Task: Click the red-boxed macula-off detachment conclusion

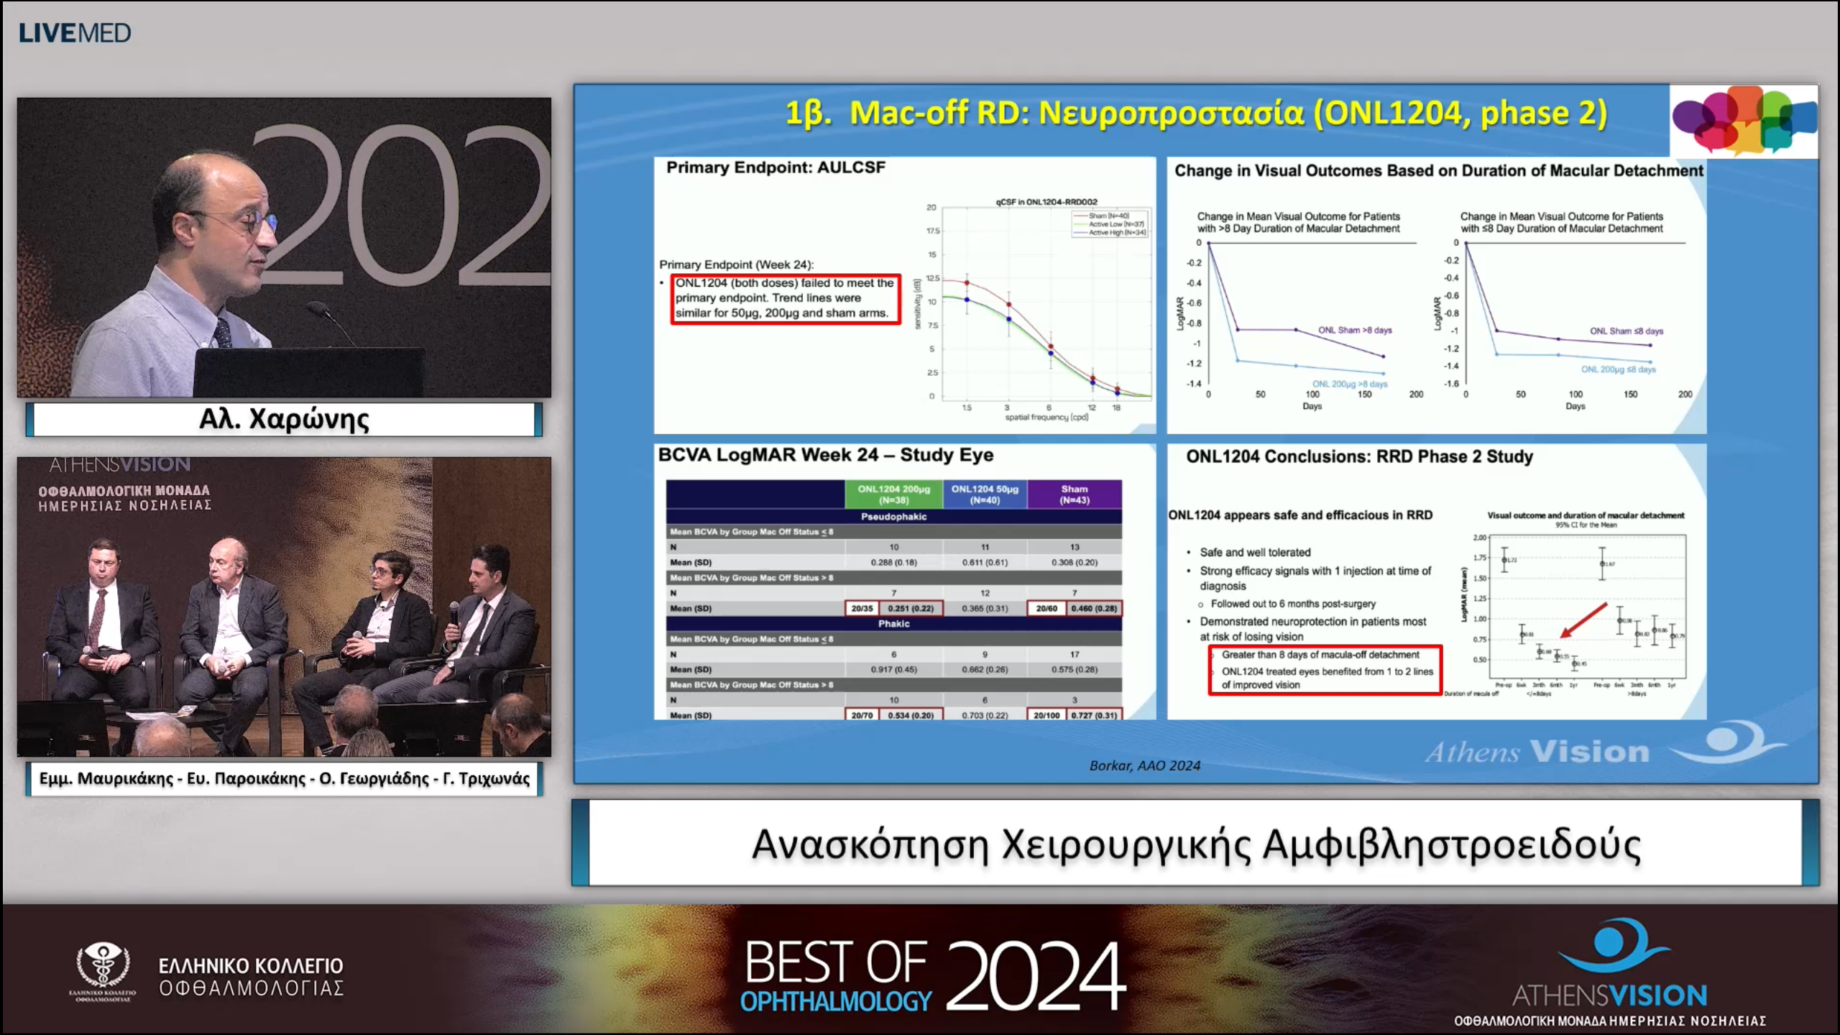Action: click(x=1325, y=670)
